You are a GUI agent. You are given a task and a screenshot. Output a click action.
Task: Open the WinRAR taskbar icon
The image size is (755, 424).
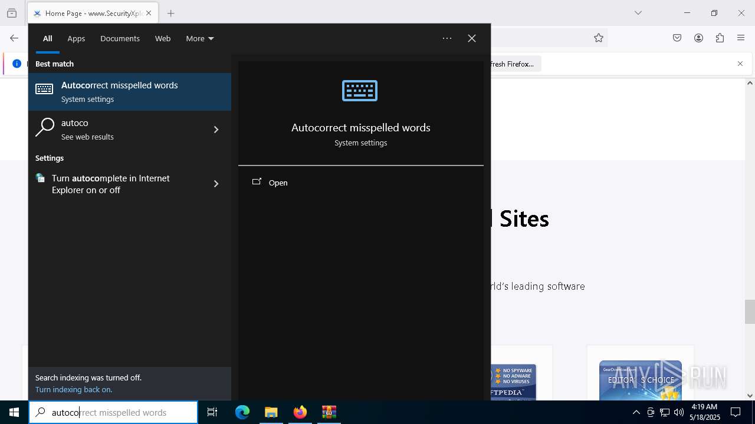(x=329, y=412)
